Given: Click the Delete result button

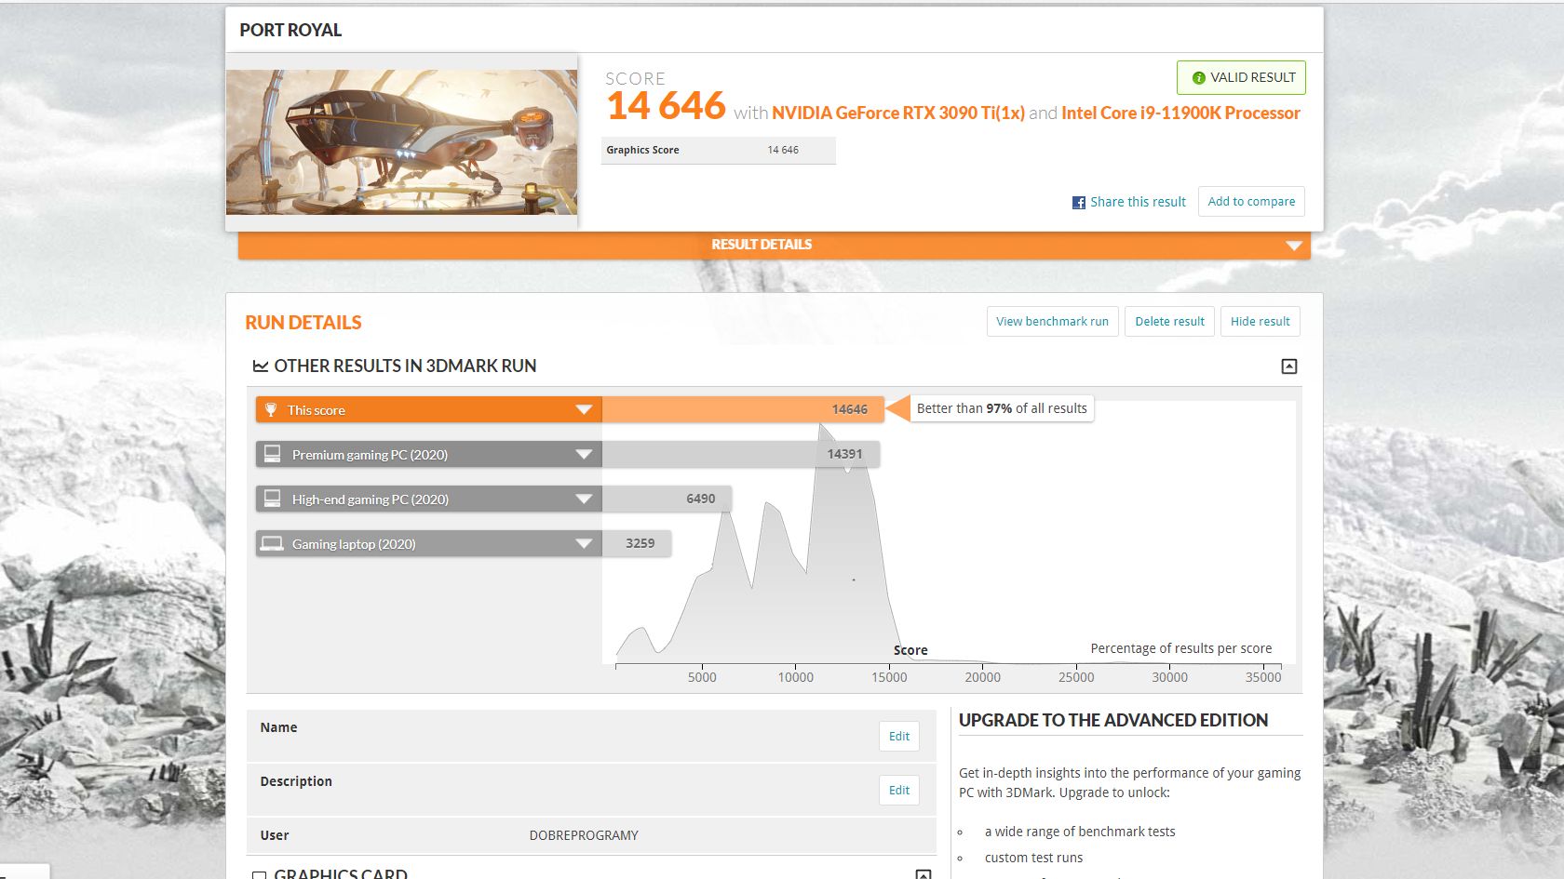Looking at the screenshot, I should [x=1169, y=321].
